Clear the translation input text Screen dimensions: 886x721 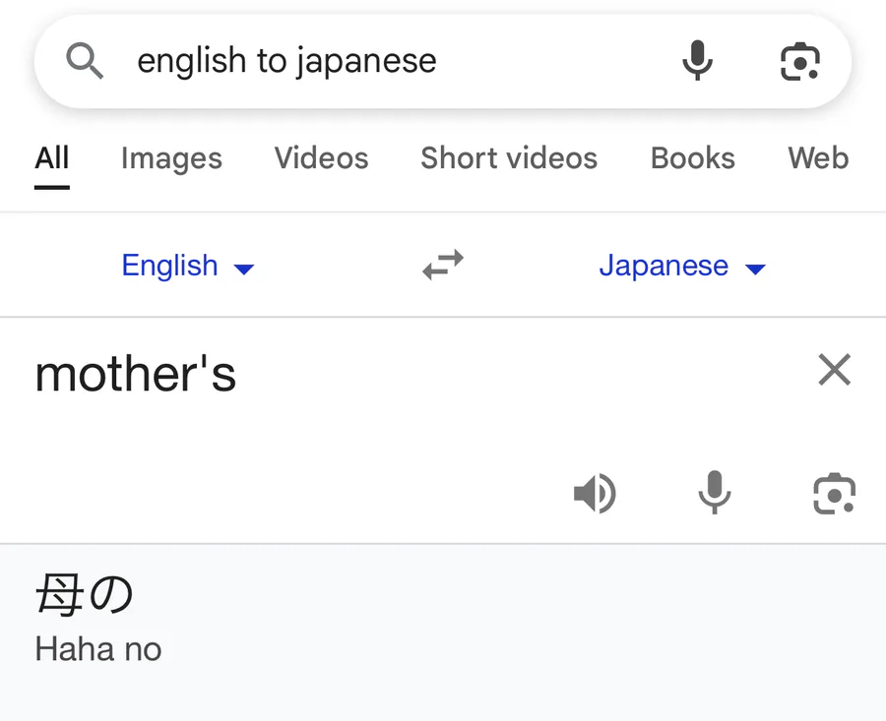point(835,370)
